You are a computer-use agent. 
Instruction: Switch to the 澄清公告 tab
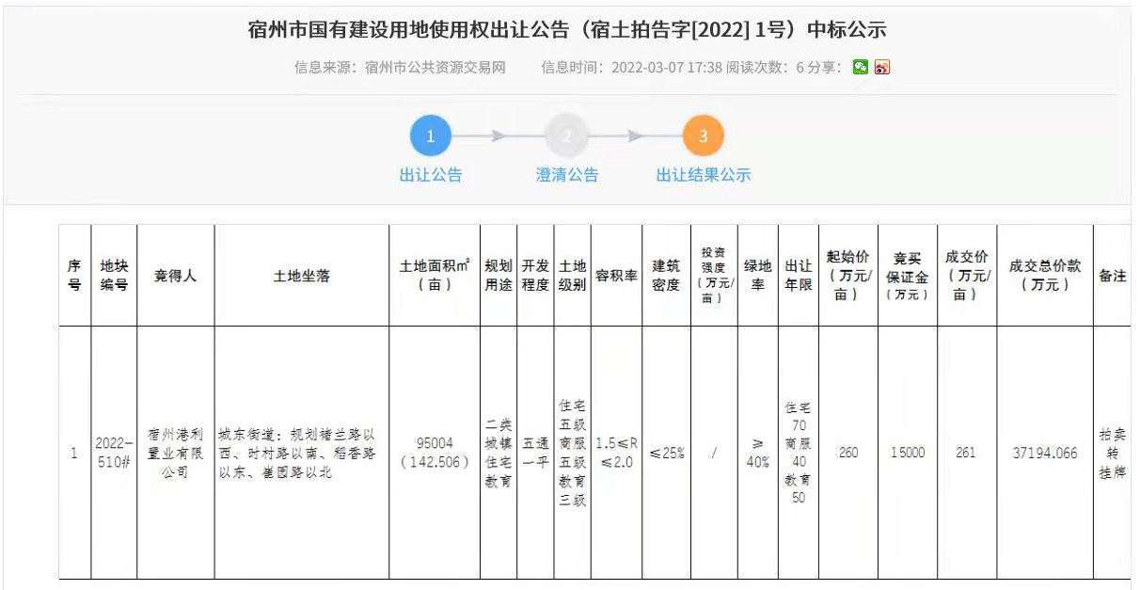coord(567,175)
